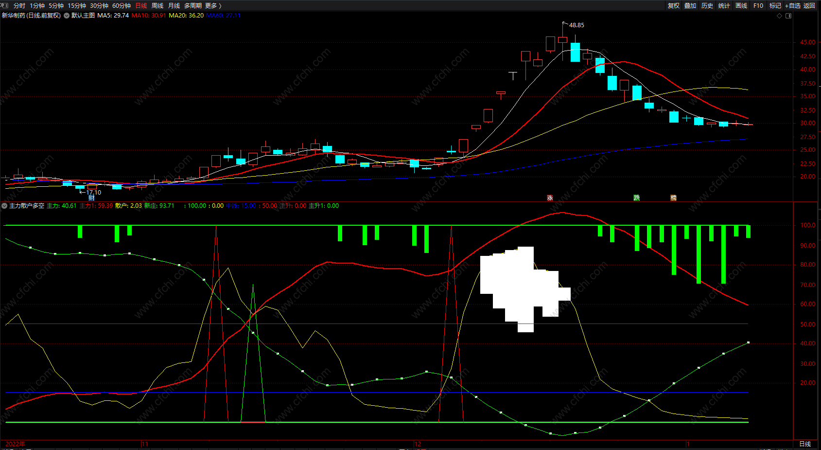Click the 榜 event marker
Screen dimensions: 821x450
(673, 198)
